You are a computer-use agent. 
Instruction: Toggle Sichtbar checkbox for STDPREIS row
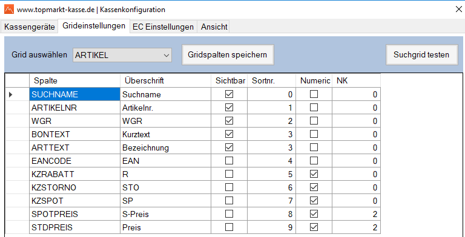click(x=229, y=227)
